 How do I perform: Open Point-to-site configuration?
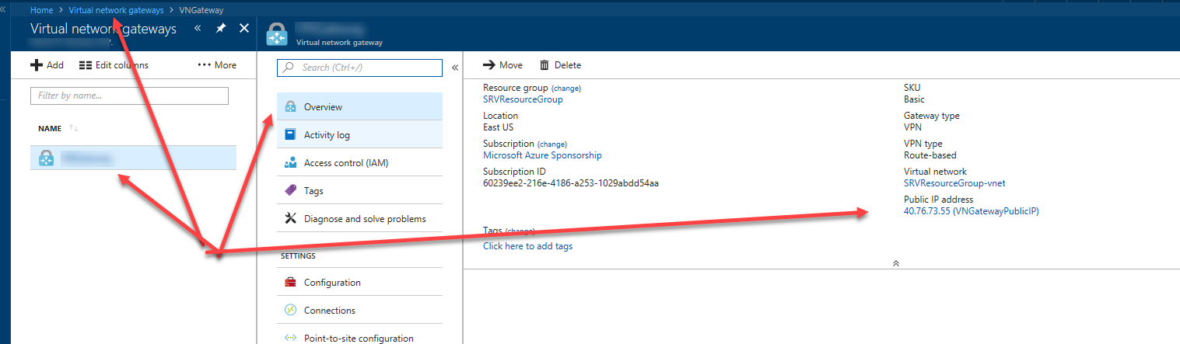pos(358,338)
